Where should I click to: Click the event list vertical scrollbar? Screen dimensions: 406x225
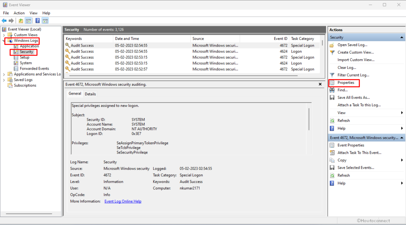click(x=322, y=43)
